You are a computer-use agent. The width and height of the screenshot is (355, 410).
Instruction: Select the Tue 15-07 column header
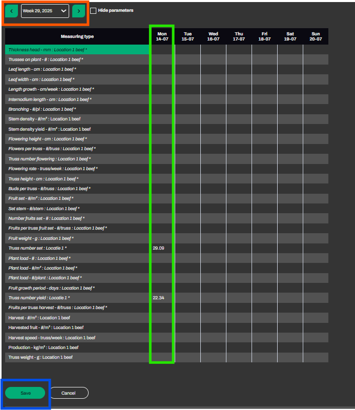pos(187,36)
